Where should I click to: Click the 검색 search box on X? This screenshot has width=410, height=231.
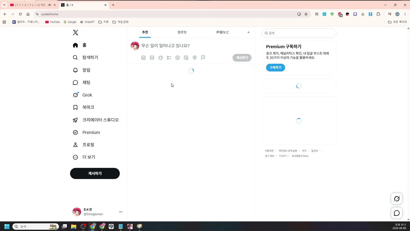point(299,33)
